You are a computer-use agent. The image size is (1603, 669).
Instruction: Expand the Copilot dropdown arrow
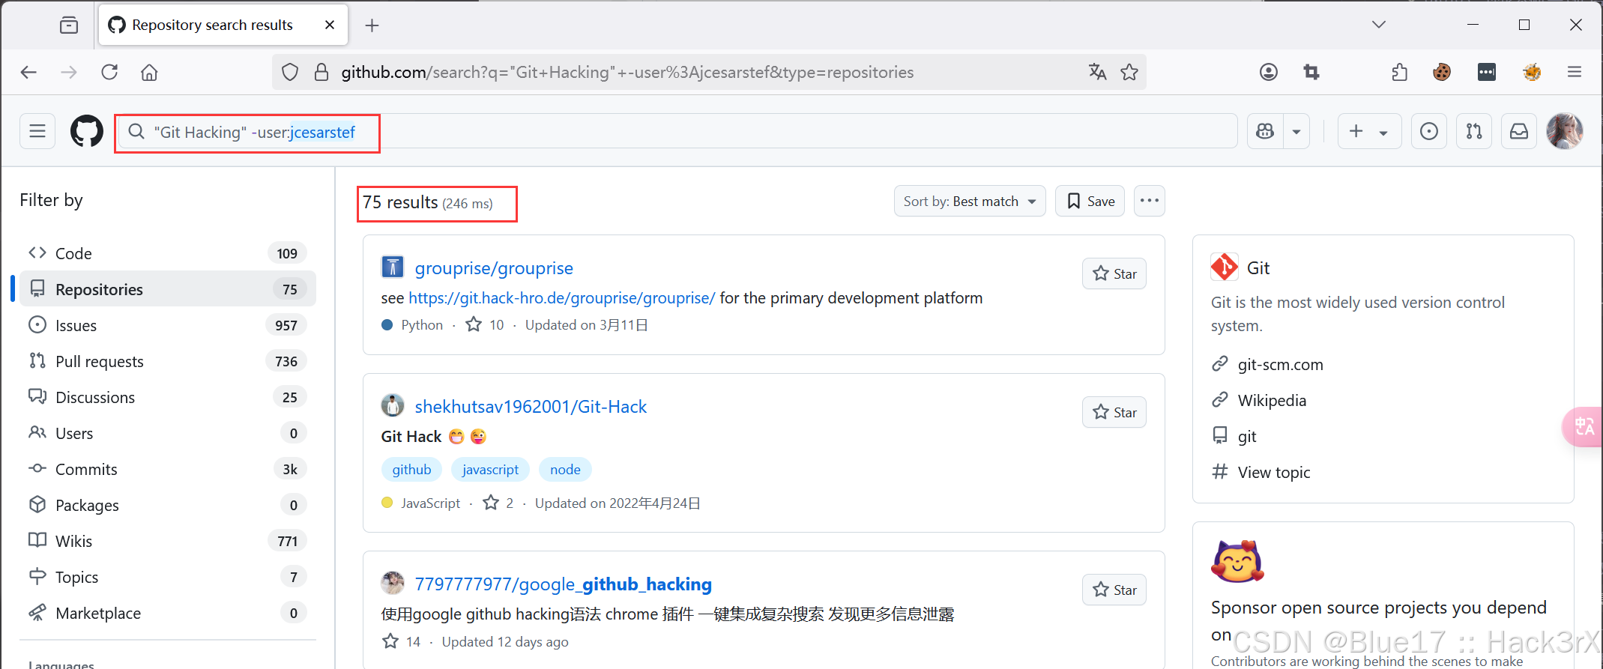1296,131
